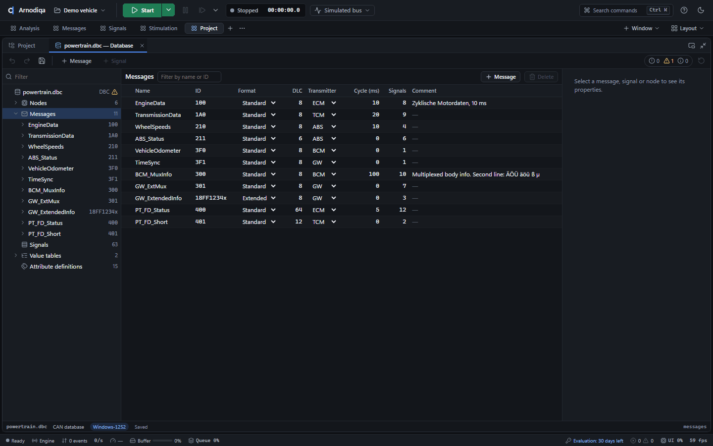Image resolution: width=713 pixels, height=446 pixels.
Task: Click the redo arrow in the database toolbar
Action: 27,61
